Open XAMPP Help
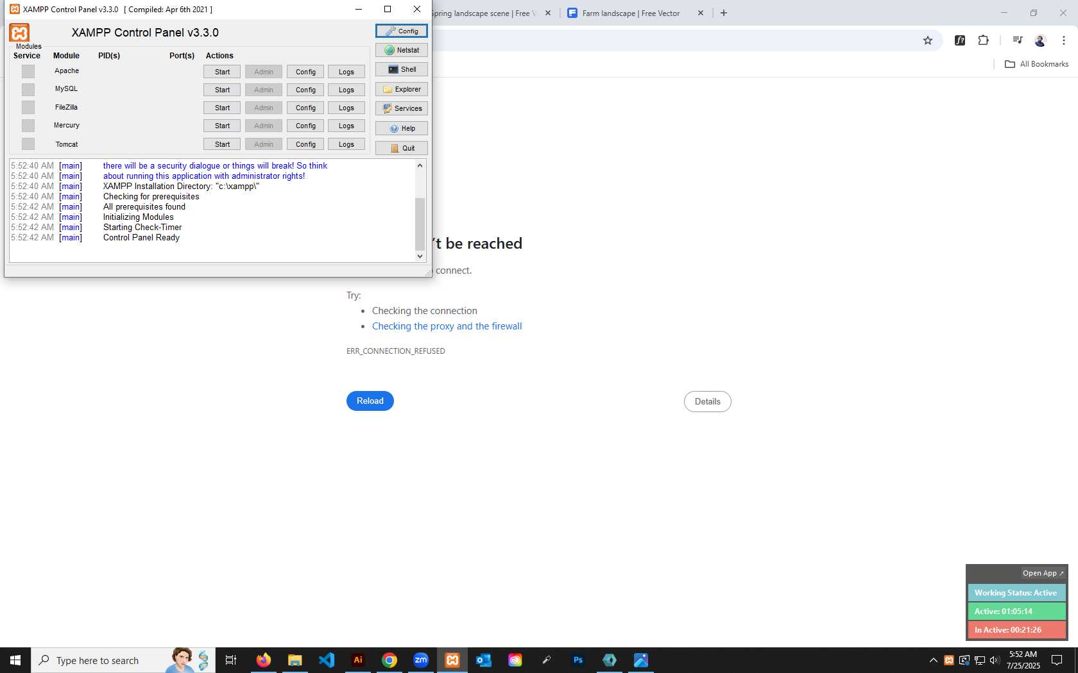1078x673 pixels. click(x=401, y=128)
